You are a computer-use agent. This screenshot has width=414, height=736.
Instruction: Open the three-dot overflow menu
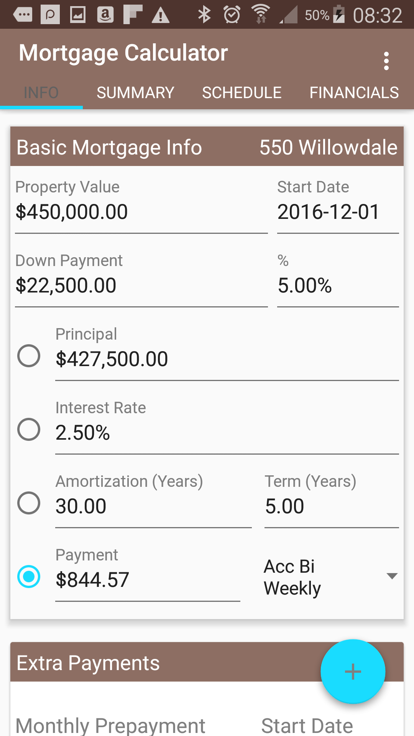point(386,61)
